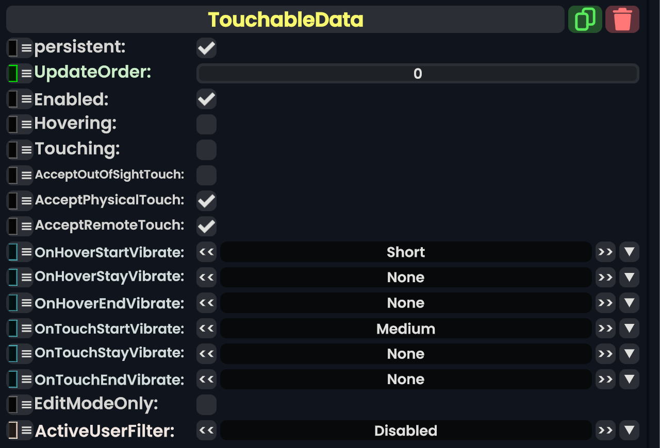Uncheck the persistent checkbox
This screenshot has height=448, width=660.
pyautogui.click(x=206, y=48)
